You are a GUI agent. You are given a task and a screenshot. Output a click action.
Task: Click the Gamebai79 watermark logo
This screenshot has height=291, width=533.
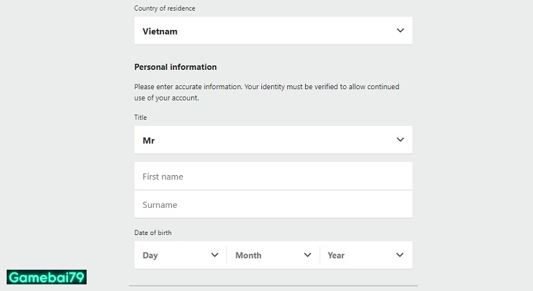pyautogui.click(x=47, y=277)
